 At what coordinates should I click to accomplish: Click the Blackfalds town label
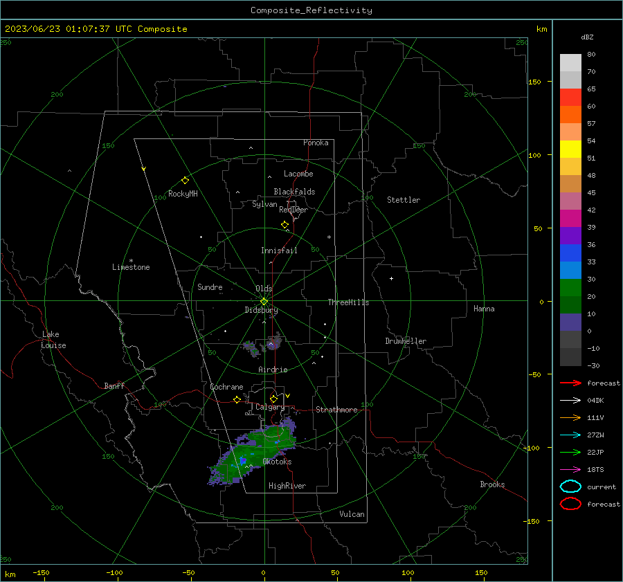pos(294,192)
